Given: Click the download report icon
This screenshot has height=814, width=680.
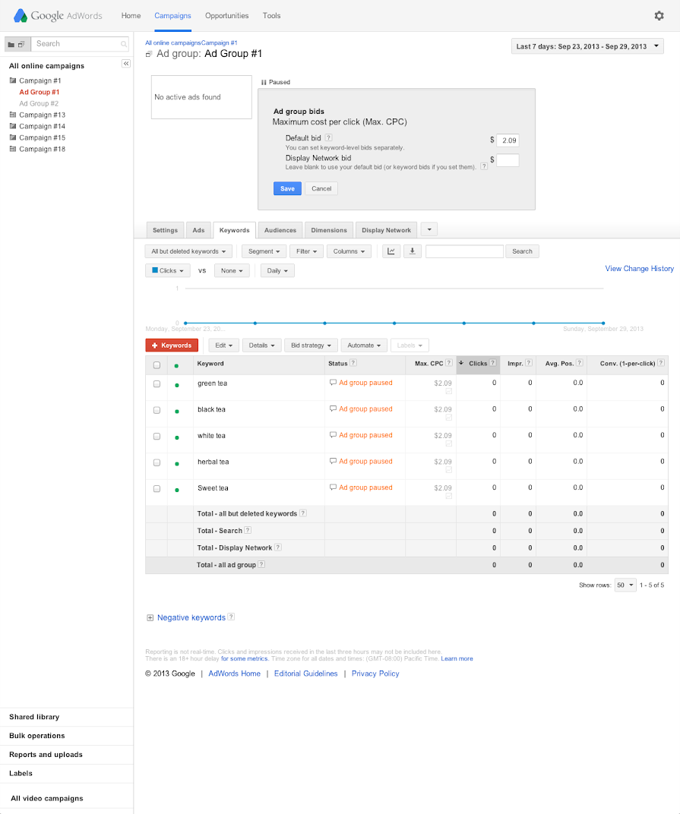Looking at the screenshot, I should (412, 251).
